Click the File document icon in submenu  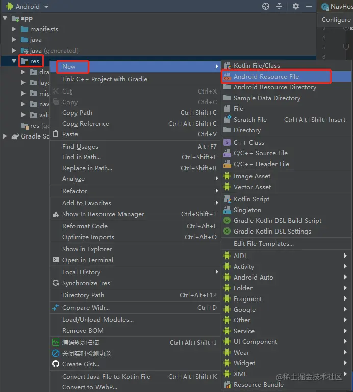point(227,108)
